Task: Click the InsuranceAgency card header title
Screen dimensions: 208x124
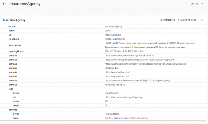Action: point(14,20)
